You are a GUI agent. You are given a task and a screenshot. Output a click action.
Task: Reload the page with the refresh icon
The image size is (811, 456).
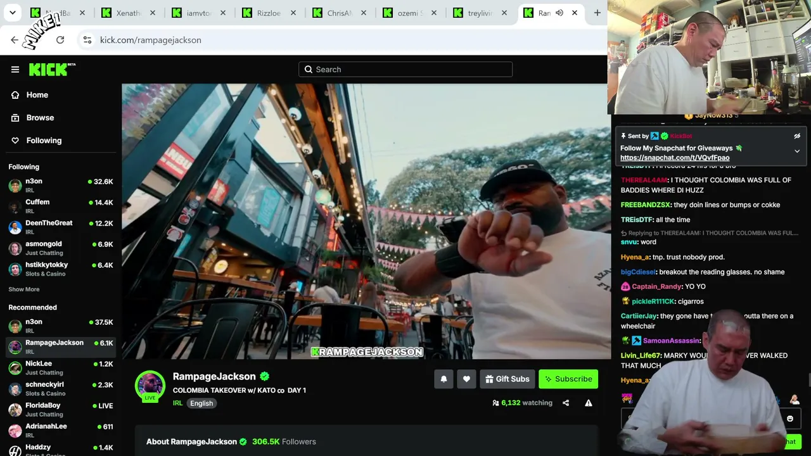pyautogui.click(x=60, y=40)
